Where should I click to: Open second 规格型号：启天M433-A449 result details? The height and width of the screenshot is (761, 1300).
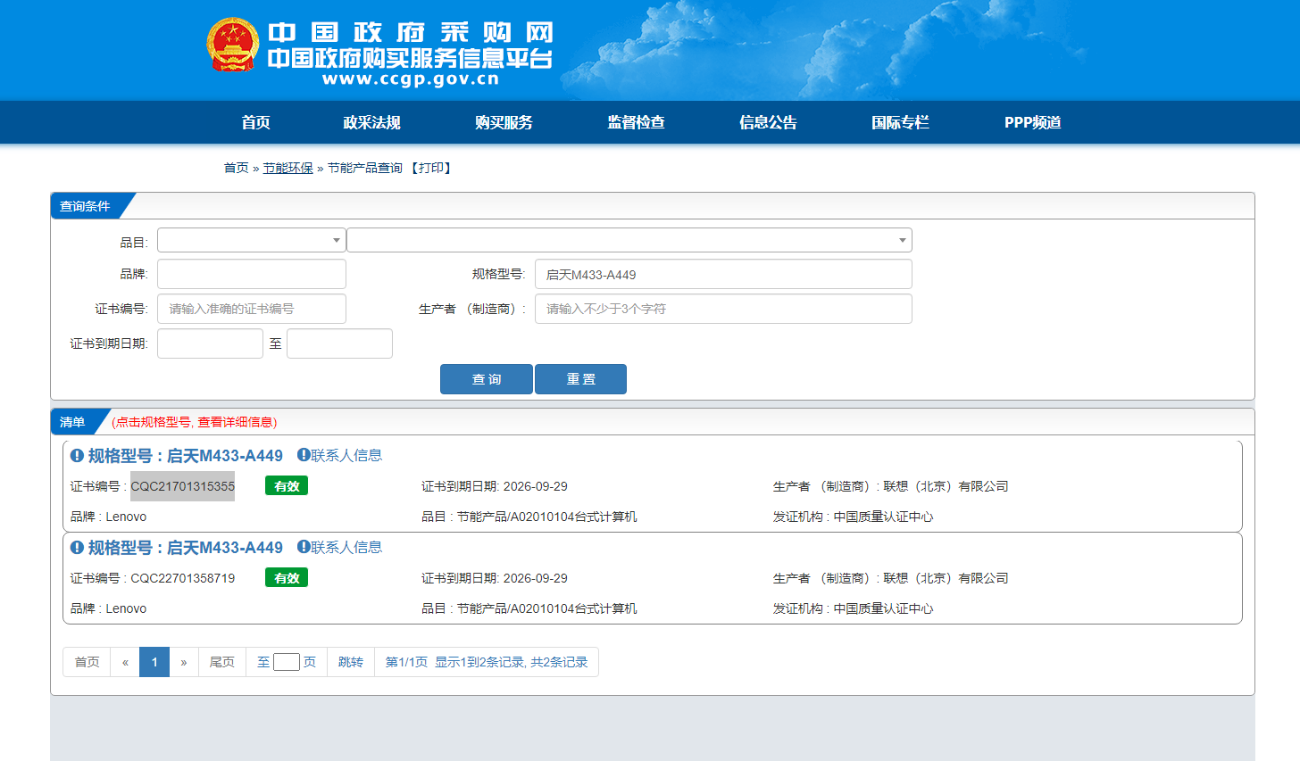[186, 548]
